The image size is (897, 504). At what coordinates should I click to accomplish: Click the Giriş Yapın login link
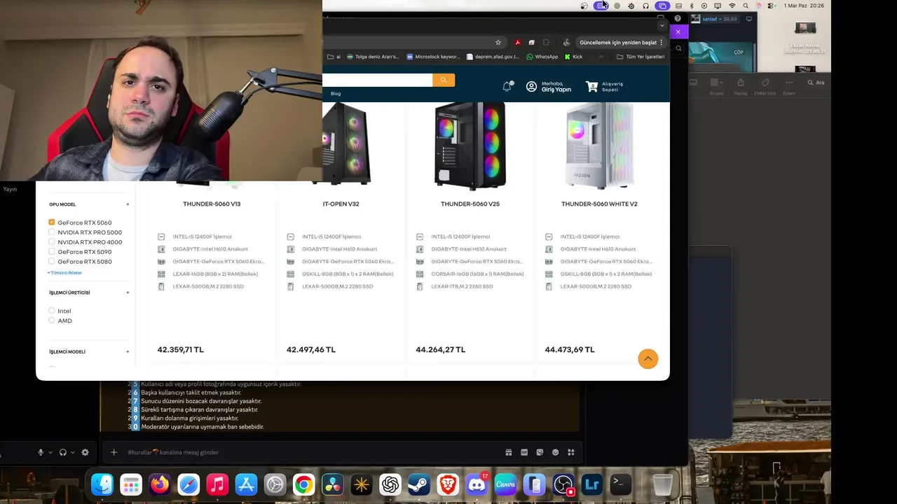(x=556, y=90)
